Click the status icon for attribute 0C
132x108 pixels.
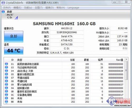point(6,95)
